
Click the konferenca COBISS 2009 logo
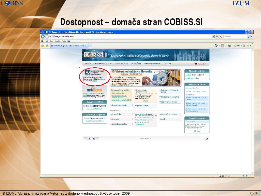pyautogui.click(x=95, y=106)
